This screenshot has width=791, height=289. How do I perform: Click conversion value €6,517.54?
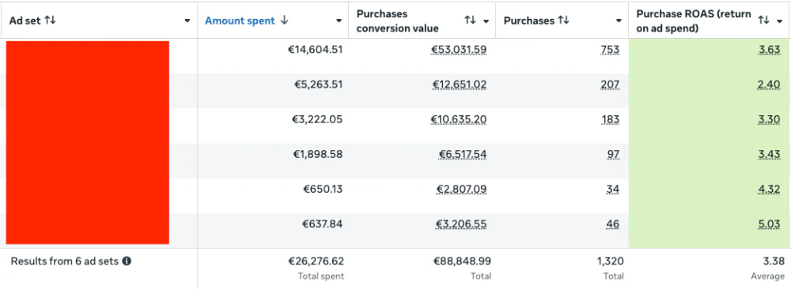click(463, 154)
